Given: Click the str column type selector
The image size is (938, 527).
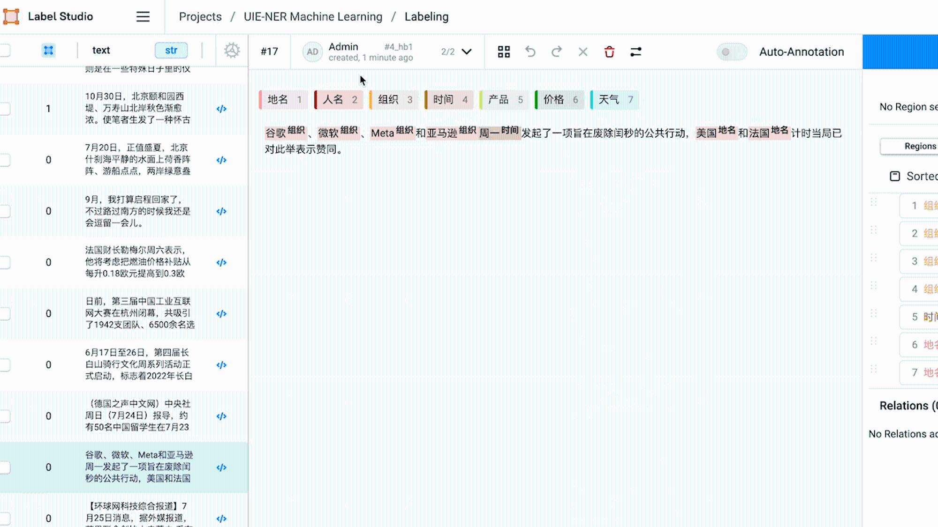Looking at the screenshot, I should tap(171, 50).
